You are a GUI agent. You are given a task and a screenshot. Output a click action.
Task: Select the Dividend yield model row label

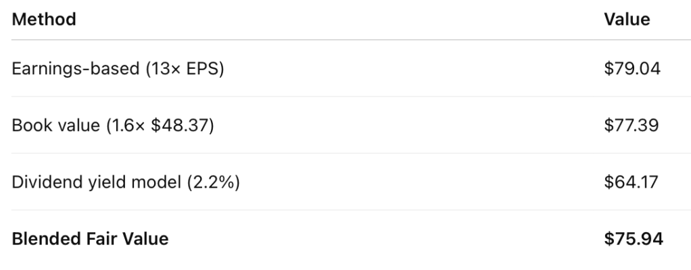[126, 182]
